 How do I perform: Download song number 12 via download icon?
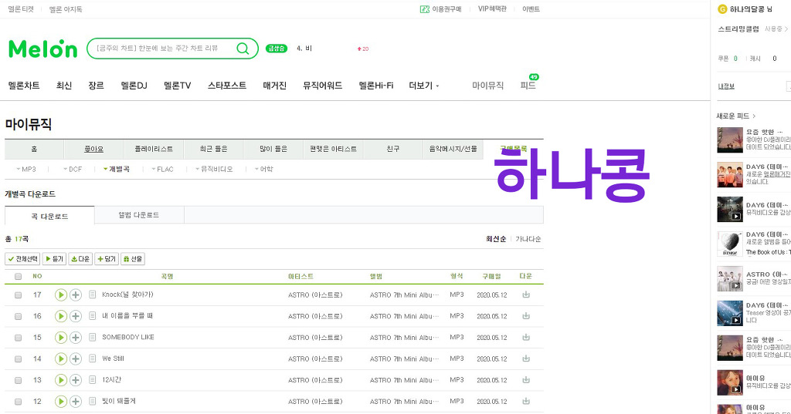tap(526, 402)
